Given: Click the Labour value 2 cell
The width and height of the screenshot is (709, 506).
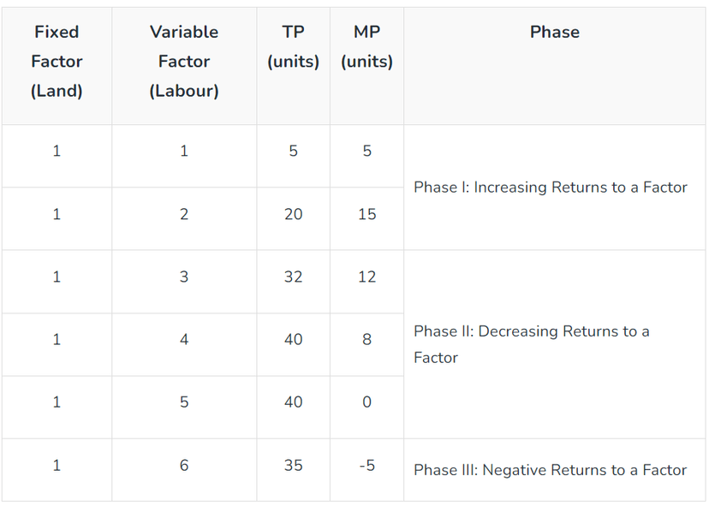Looking at the screenshot, I should click(x=184, y=214).
